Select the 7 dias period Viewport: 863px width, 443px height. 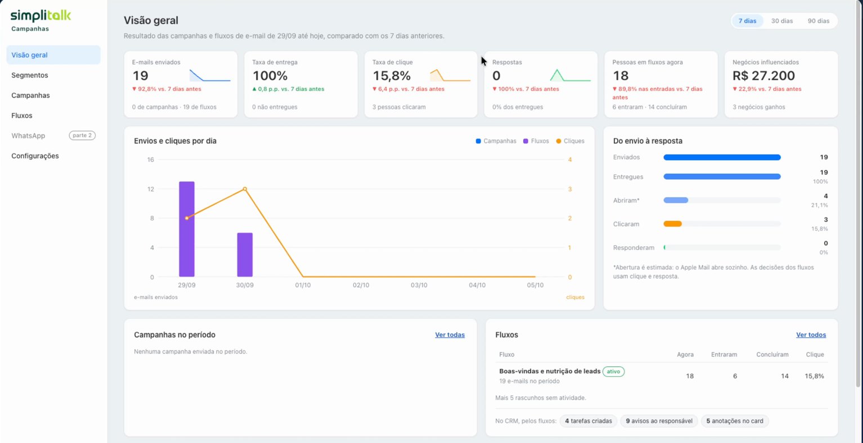pos(747,21)
